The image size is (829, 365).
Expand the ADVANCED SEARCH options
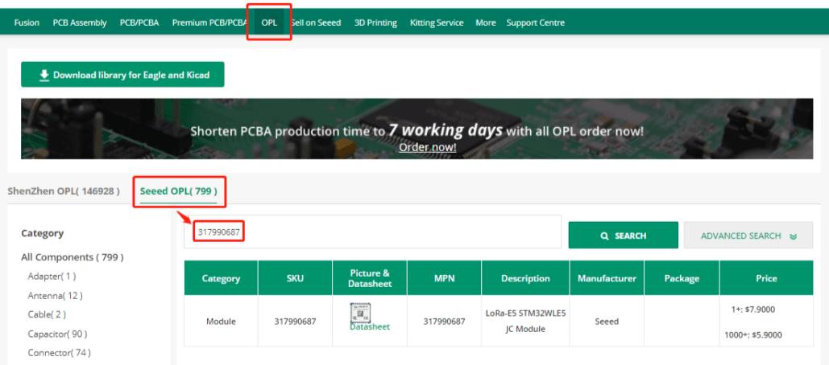tap(748, 236)
